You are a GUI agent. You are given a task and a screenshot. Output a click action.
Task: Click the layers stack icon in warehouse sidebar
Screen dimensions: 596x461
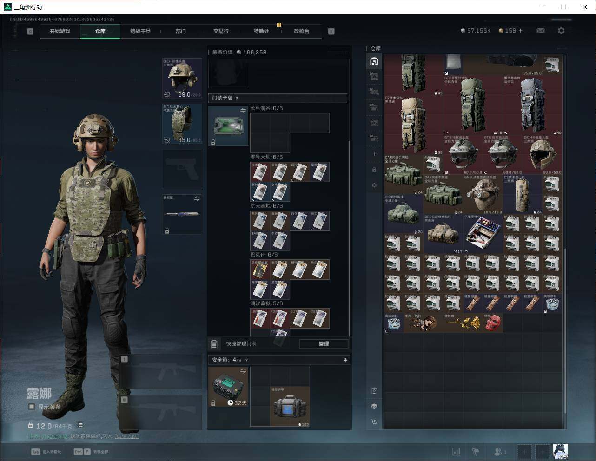click(374, 406)
